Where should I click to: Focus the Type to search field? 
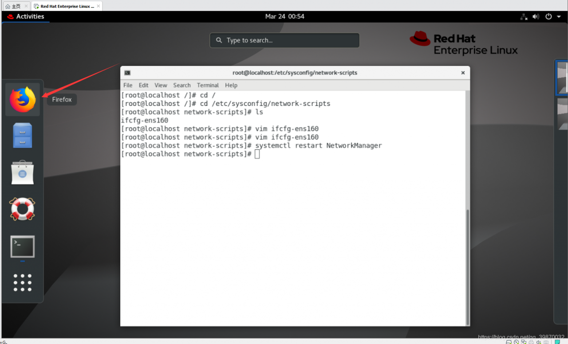coord(284,40)
